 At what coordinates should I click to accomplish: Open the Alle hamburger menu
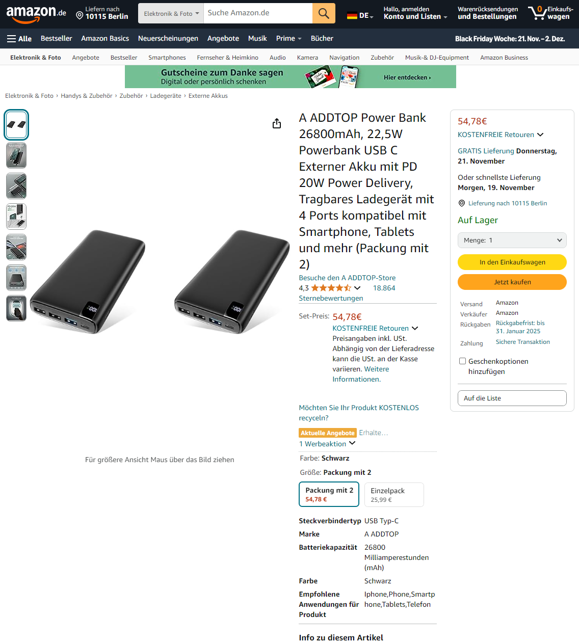coord(19,39)
